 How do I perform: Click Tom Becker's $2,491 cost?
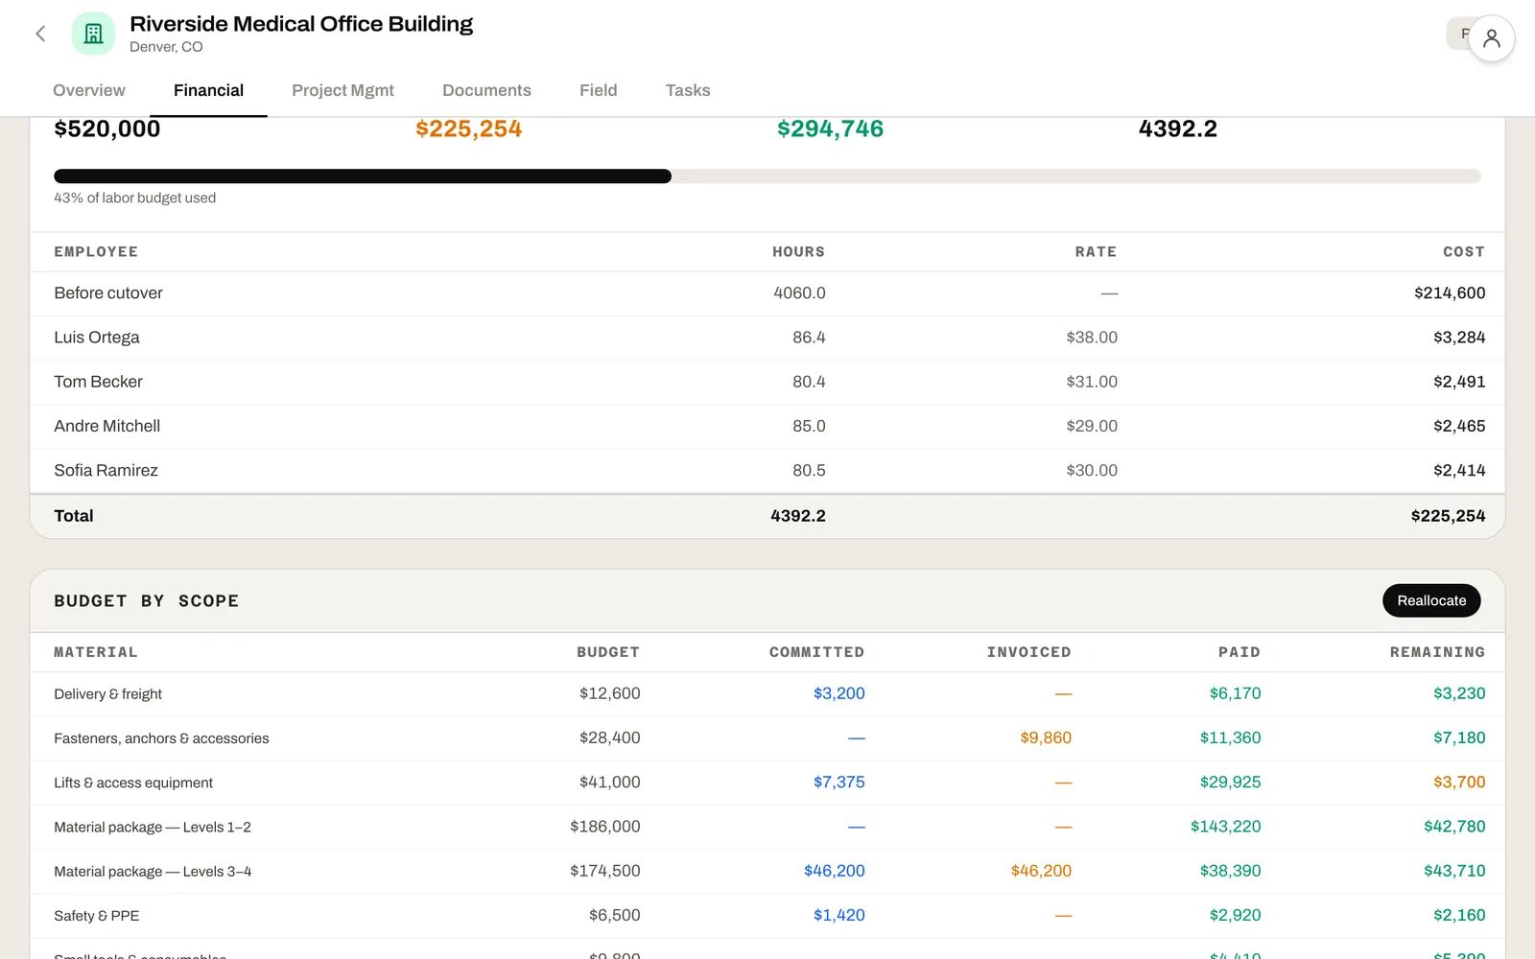[1459, 382]
